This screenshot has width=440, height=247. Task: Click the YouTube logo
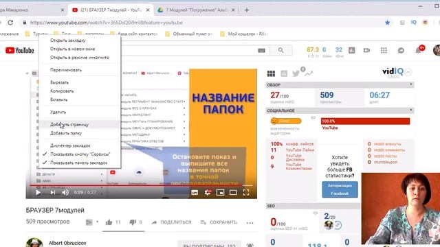pos(20,50)
